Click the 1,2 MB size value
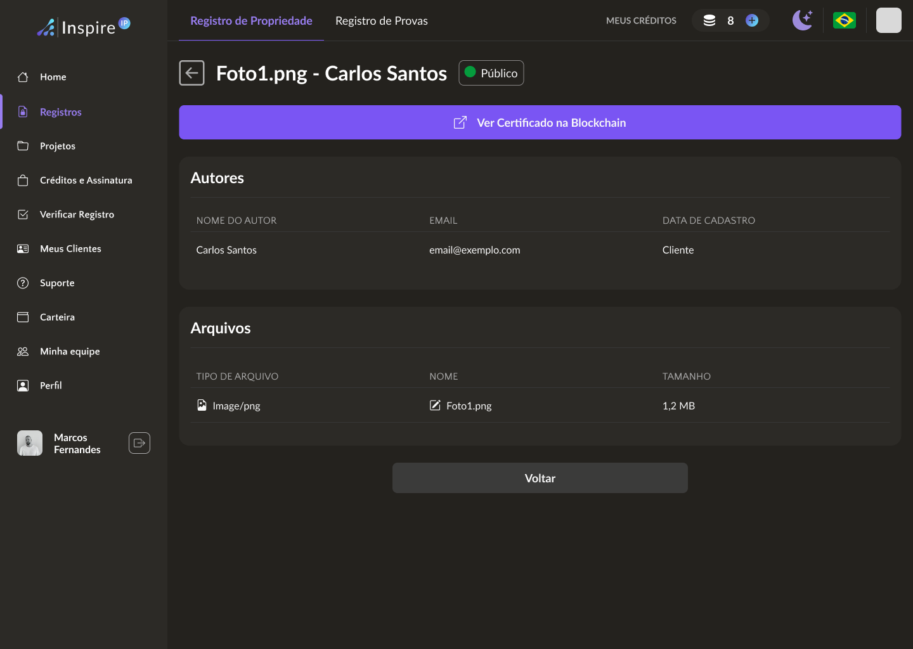The image size is (913, 649). coord(679,406)
